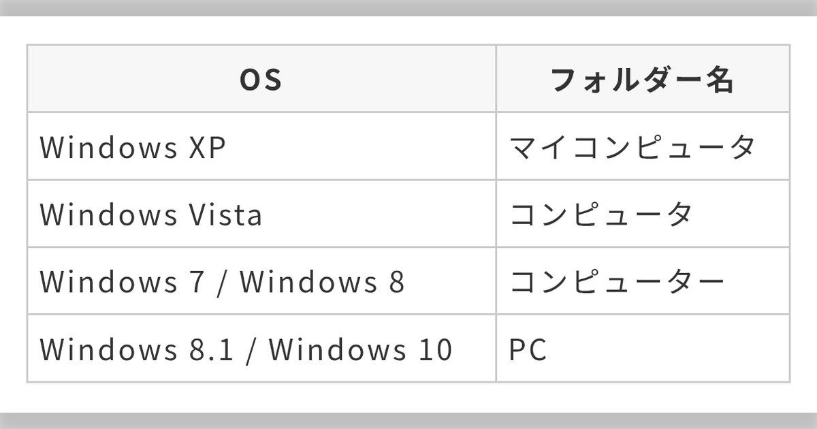Click the gray bar above the table
The image size is (817, 429).
click(408, 7)
